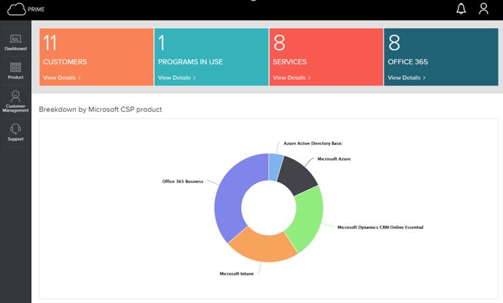Screen dimensions: 503x303
Task: Open the notifications bell icon
Action: click(461, 9)
